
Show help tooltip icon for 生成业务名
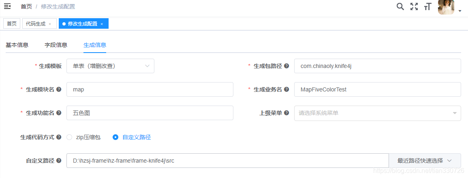click(286, 89)
